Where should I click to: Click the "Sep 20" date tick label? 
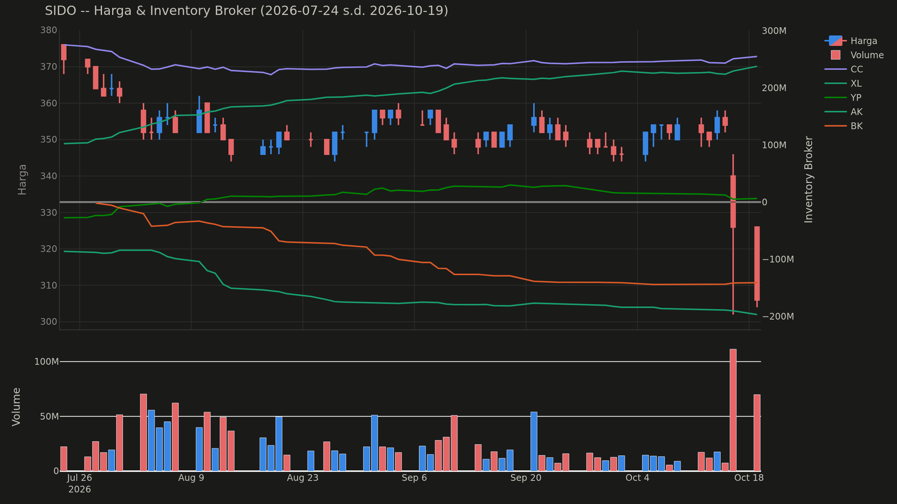tap(526, 478)
